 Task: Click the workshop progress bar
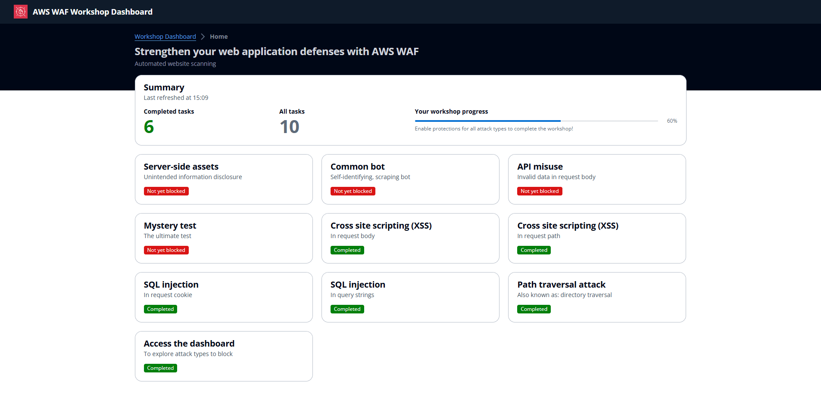(536, 121)
